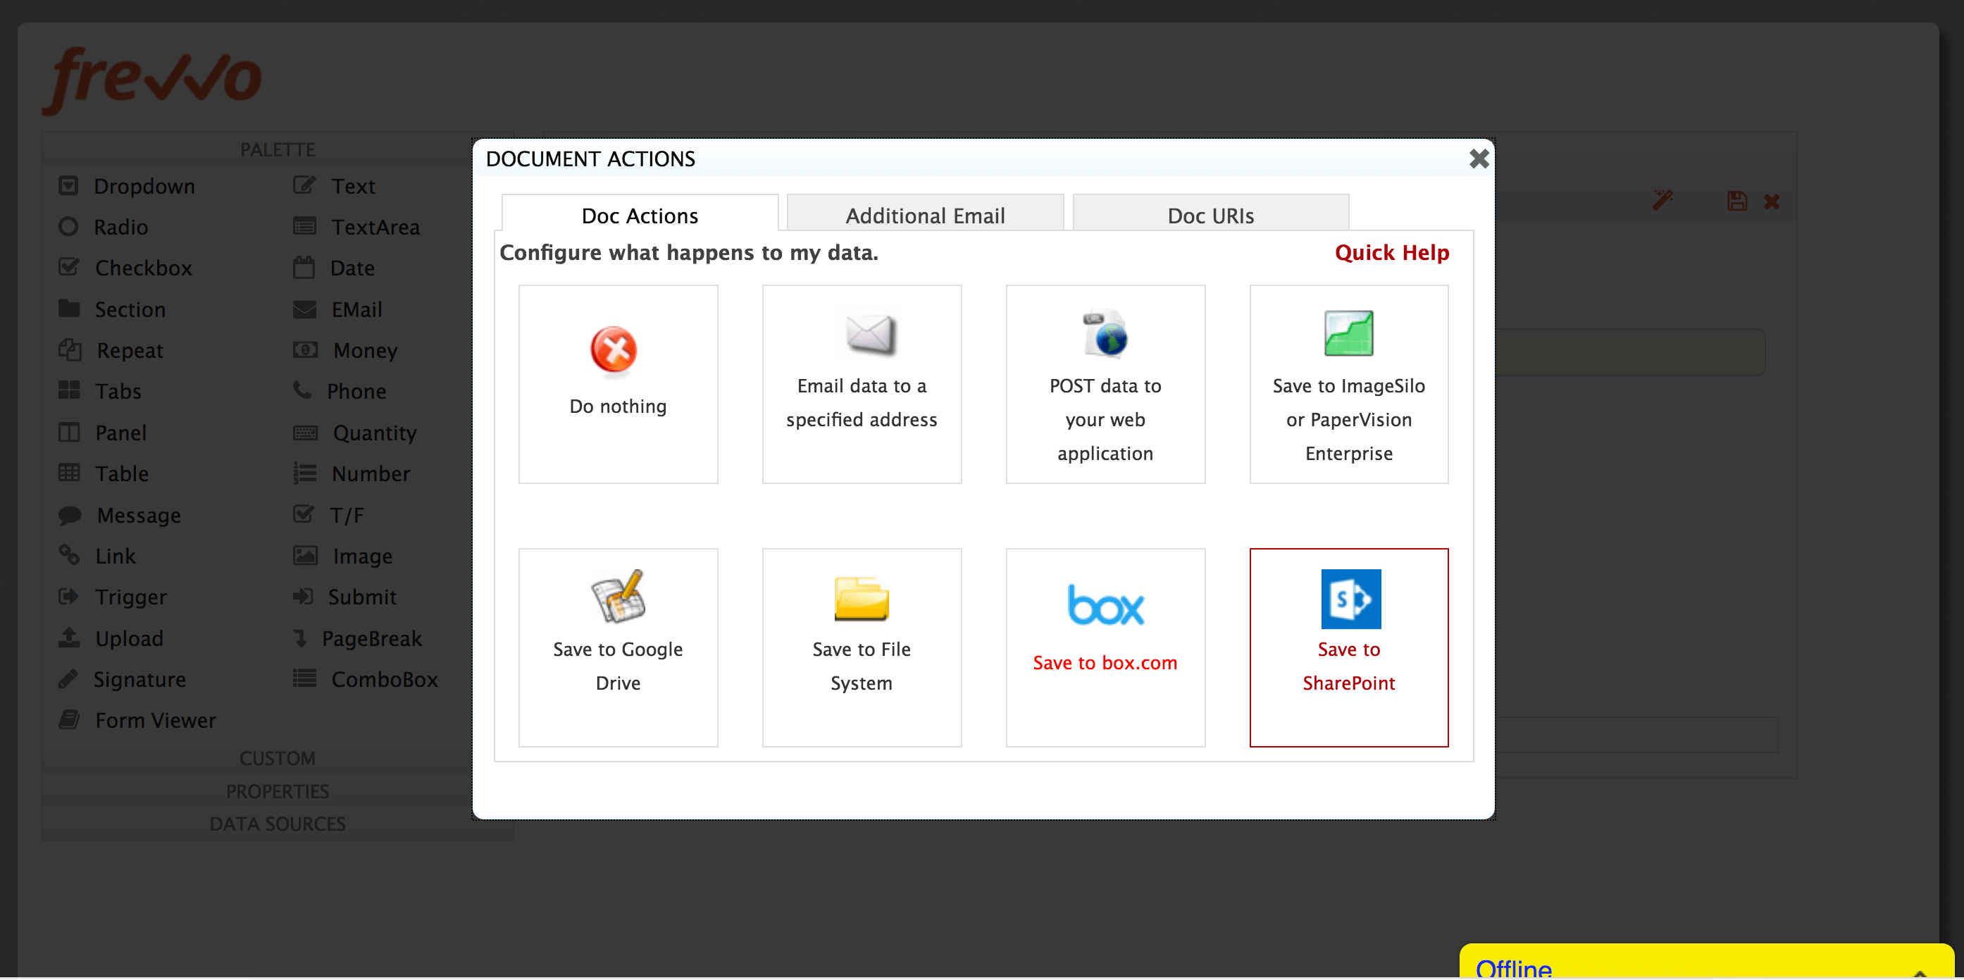1964x980 pixels.
Task: Expand the CUSTOM palette section
Action: (x=278, y=758)
